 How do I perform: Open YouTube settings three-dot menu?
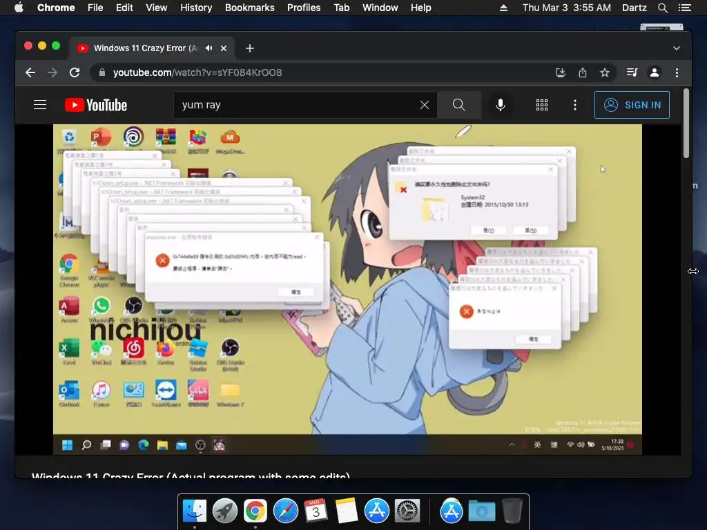click(x=574, y=105)
